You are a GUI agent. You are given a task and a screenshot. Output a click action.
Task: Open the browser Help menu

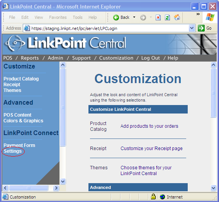[92, 17]
